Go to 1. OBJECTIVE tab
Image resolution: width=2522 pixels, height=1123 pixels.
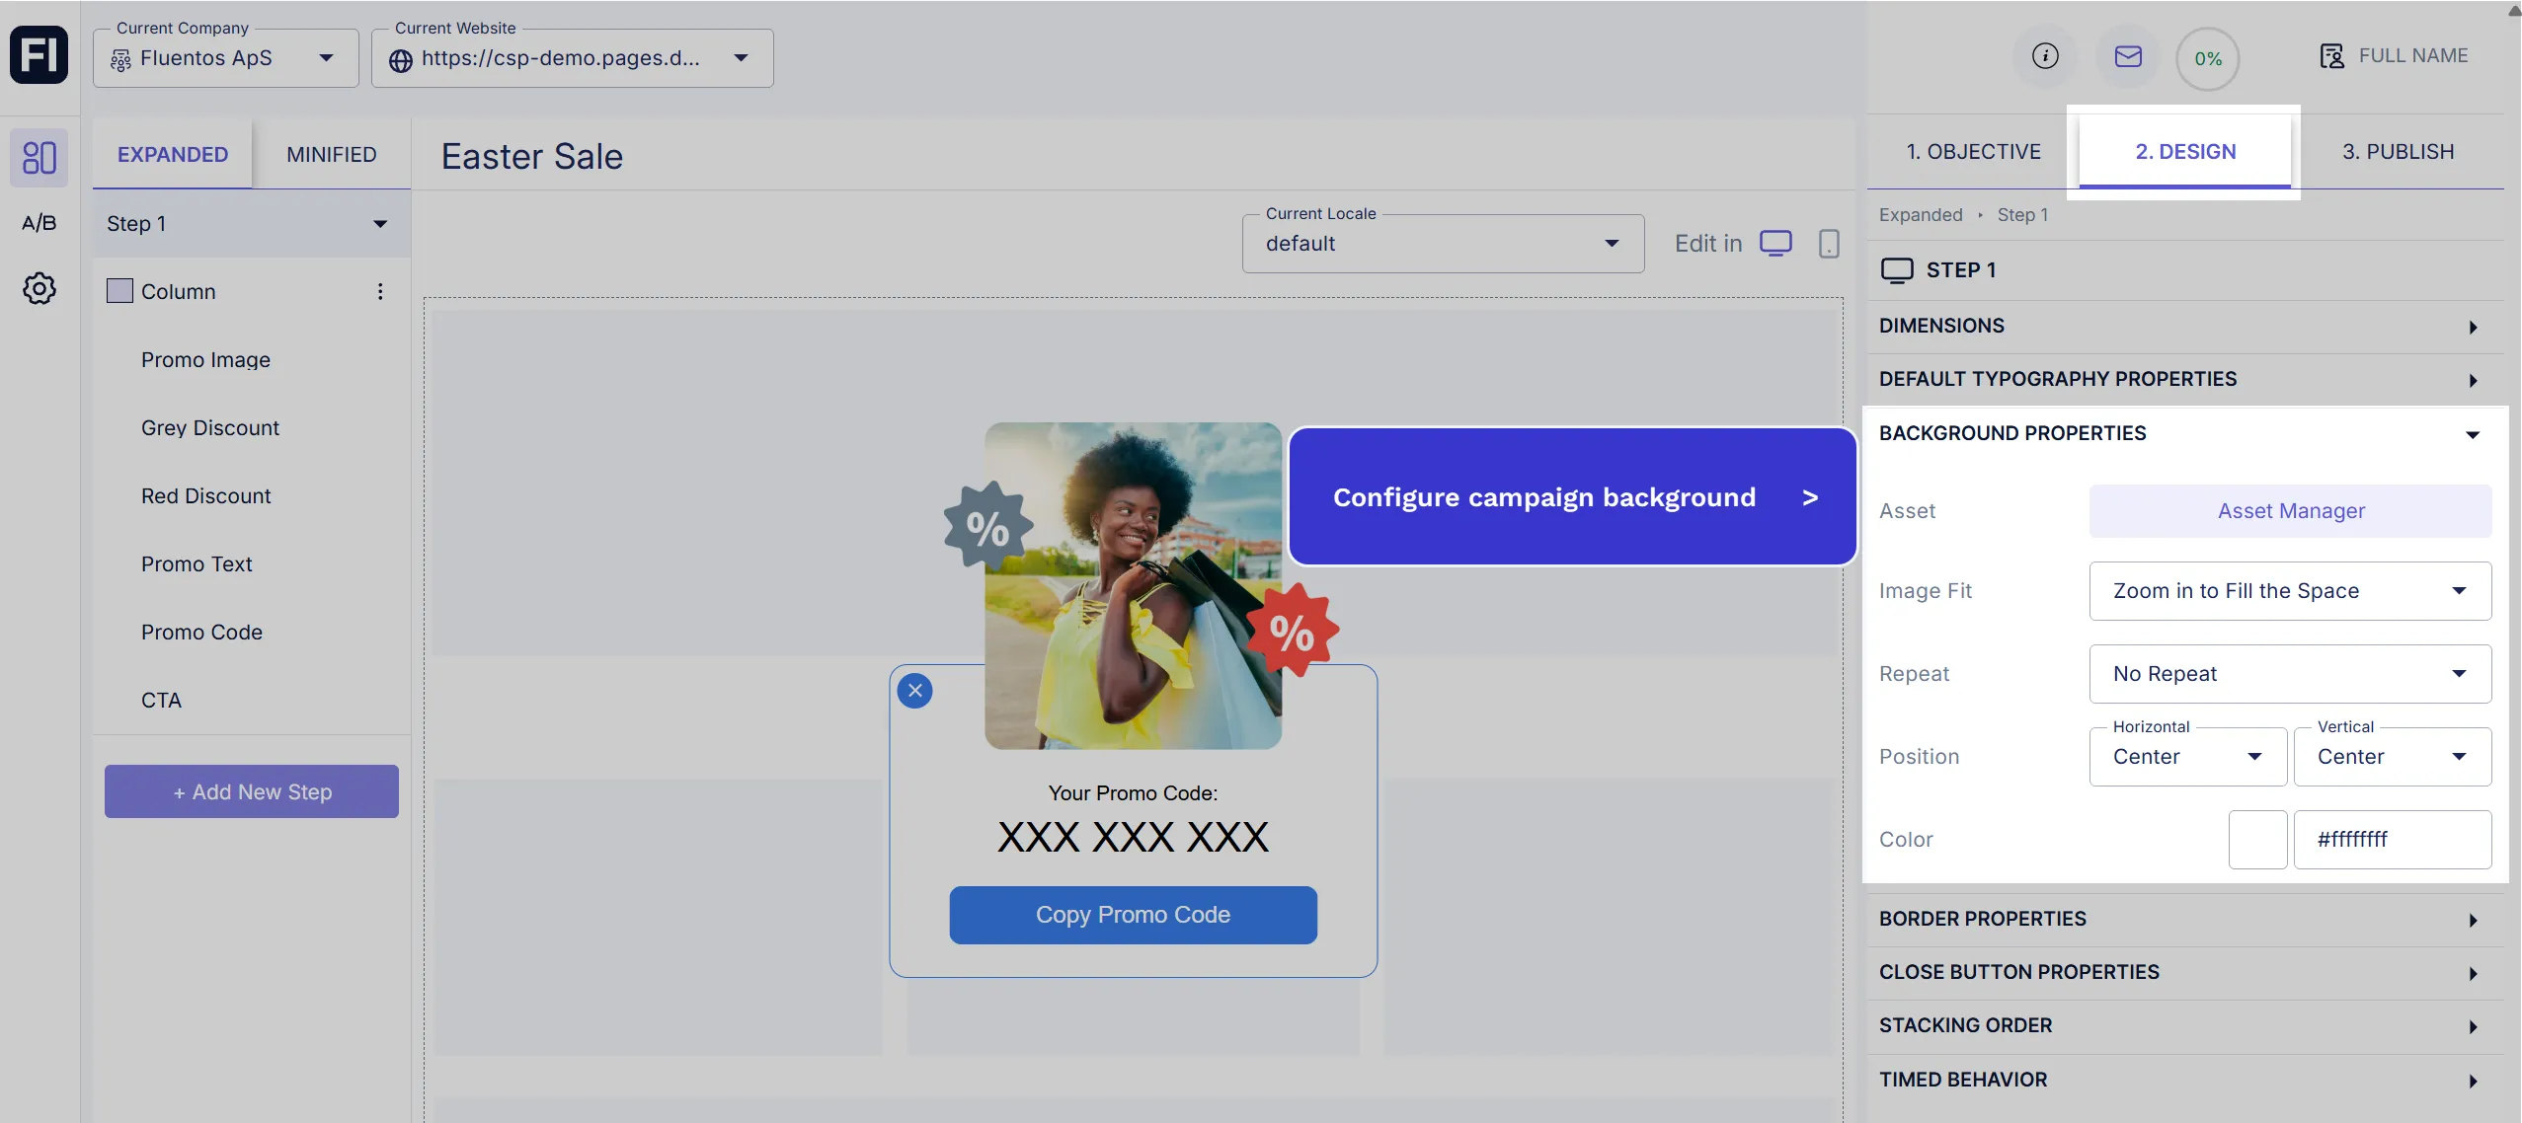point(1973,152)
